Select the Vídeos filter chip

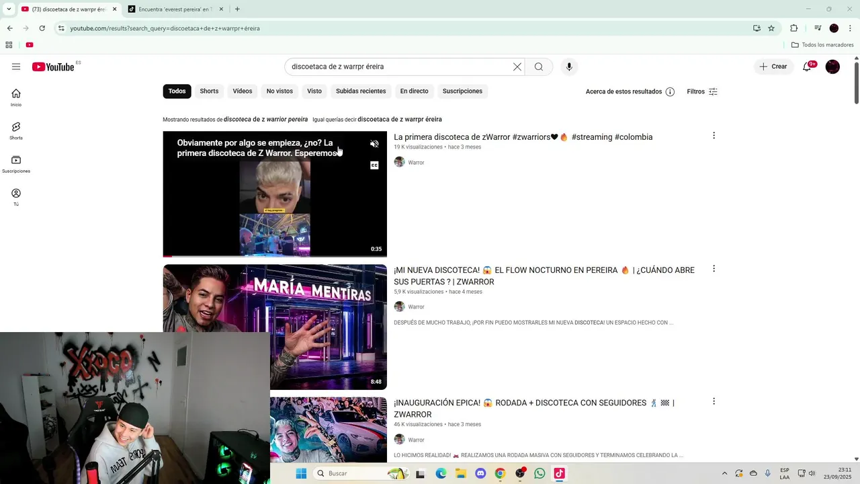click(x=243, y=91)
